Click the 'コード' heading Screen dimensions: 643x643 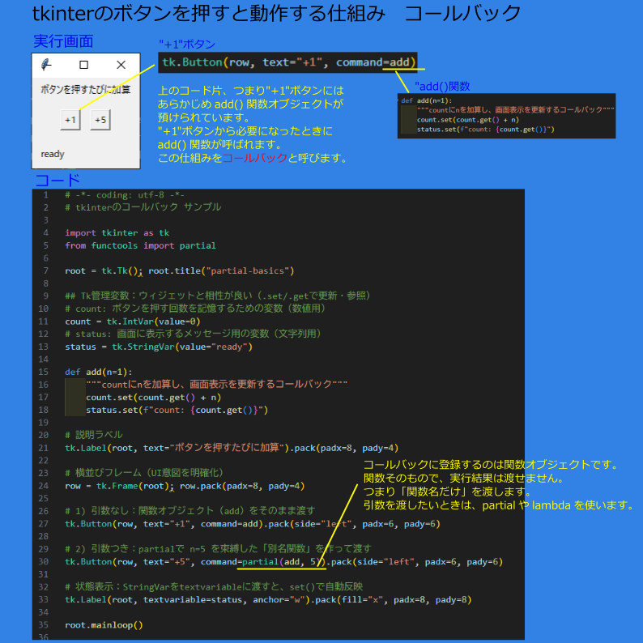[x=57, y=181]
